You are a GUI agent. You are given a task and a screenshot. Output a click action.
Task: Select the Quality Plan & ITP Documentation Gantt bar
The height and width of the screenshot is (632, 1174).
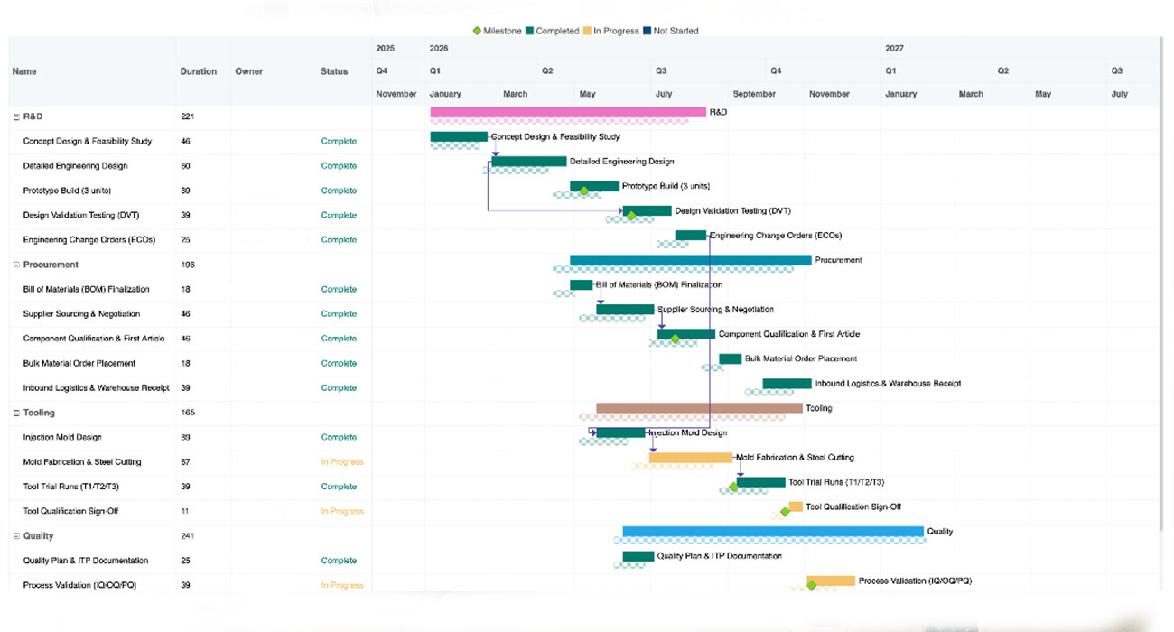638,556
